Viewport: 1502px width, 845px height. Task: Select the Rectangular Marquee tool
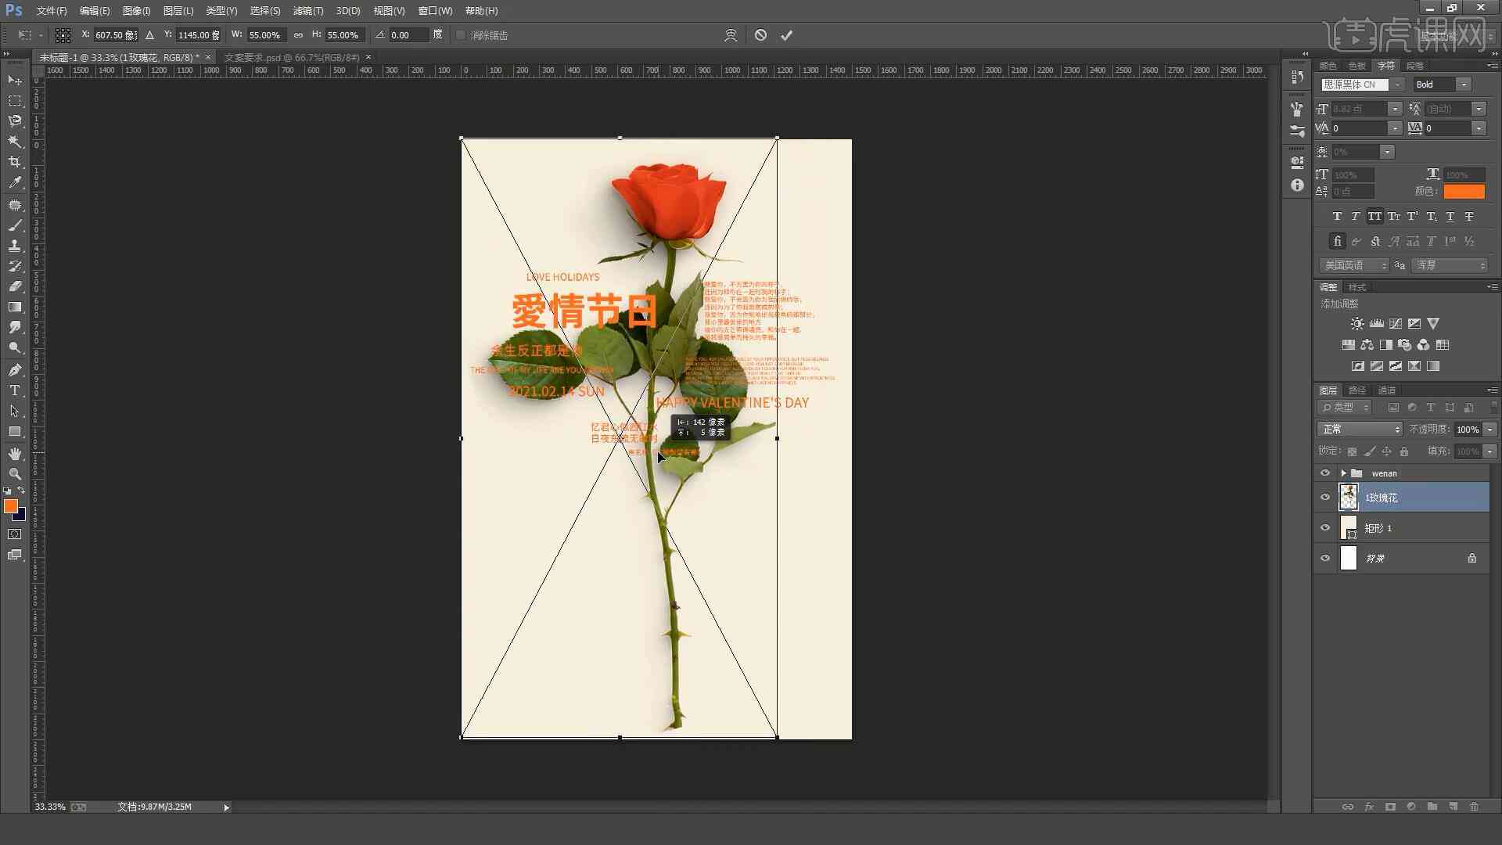[14, 101]
